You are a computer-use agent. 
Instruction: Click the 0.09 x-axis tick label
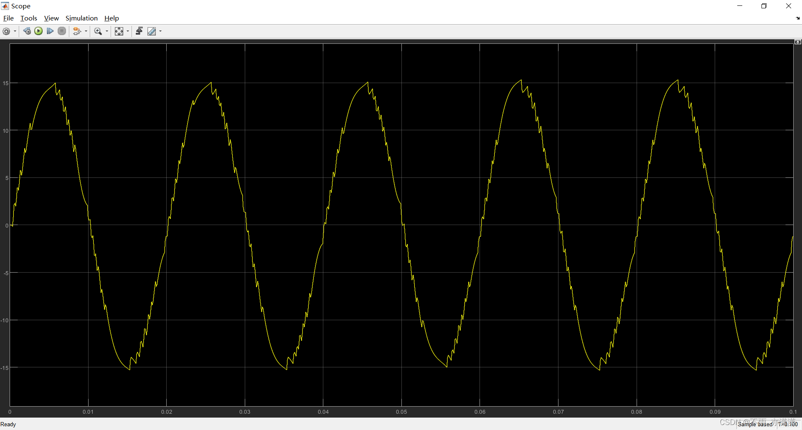(715, 412)
